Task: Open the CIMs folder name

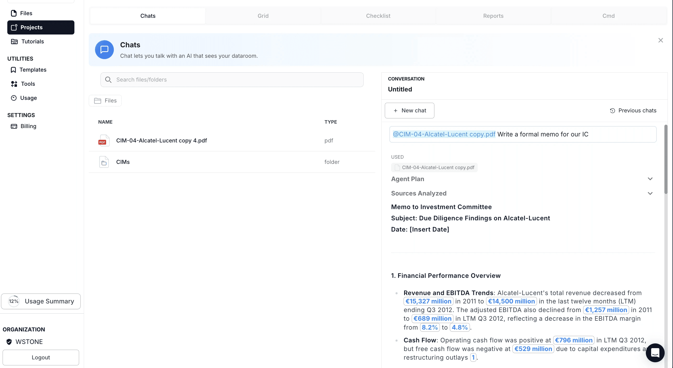Action: [123, 162]
